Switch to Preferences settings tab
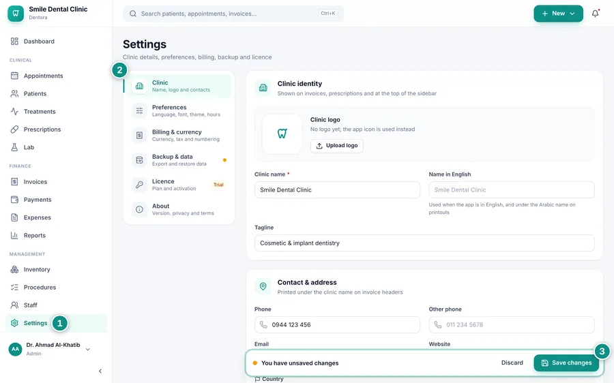This screenshot has width=614, height=383. point(179,110)
